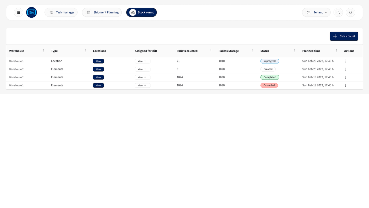The width and height of the screenshot is (369, 208).
Task: Click the blue company logo icon
Action: click(31, 12)
